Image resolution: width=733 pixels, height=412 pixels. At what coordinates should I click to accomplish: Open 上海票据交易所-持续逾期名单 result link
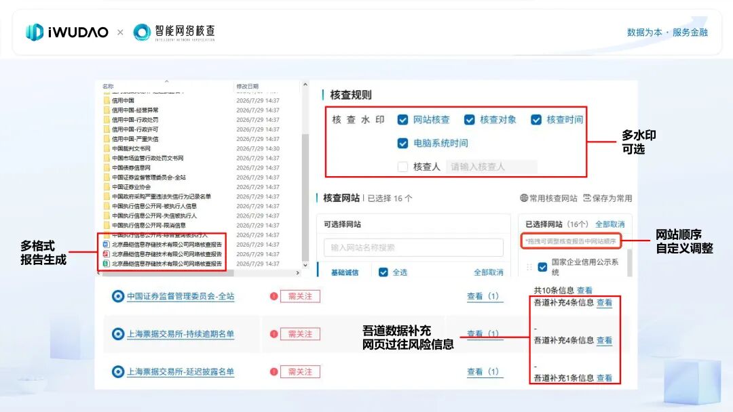(x=181, y=333)
